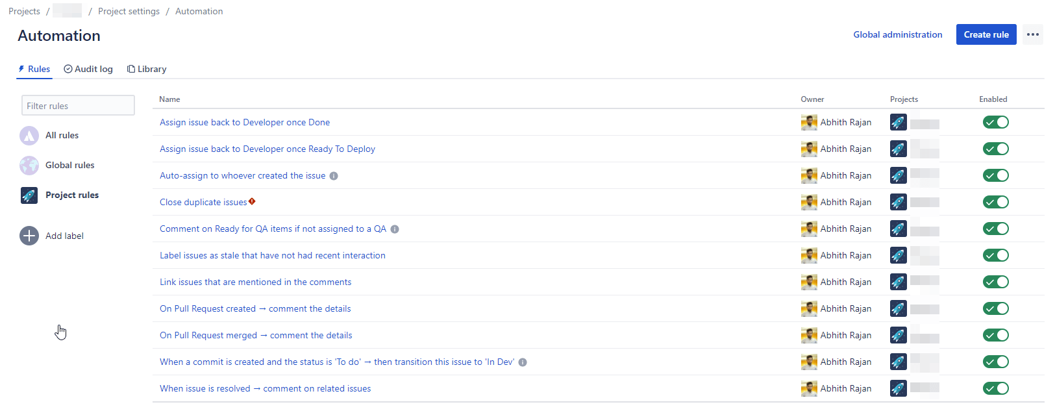This screenshot has width=1055, height=411.
Task: Click the Project rules rocket icon
Action: [x=29, y=195]
